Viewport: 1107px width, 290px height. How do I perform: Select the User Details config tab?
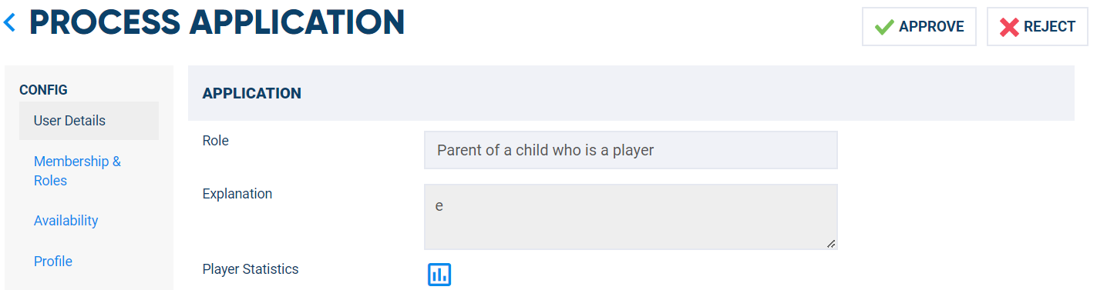[89, 121]
